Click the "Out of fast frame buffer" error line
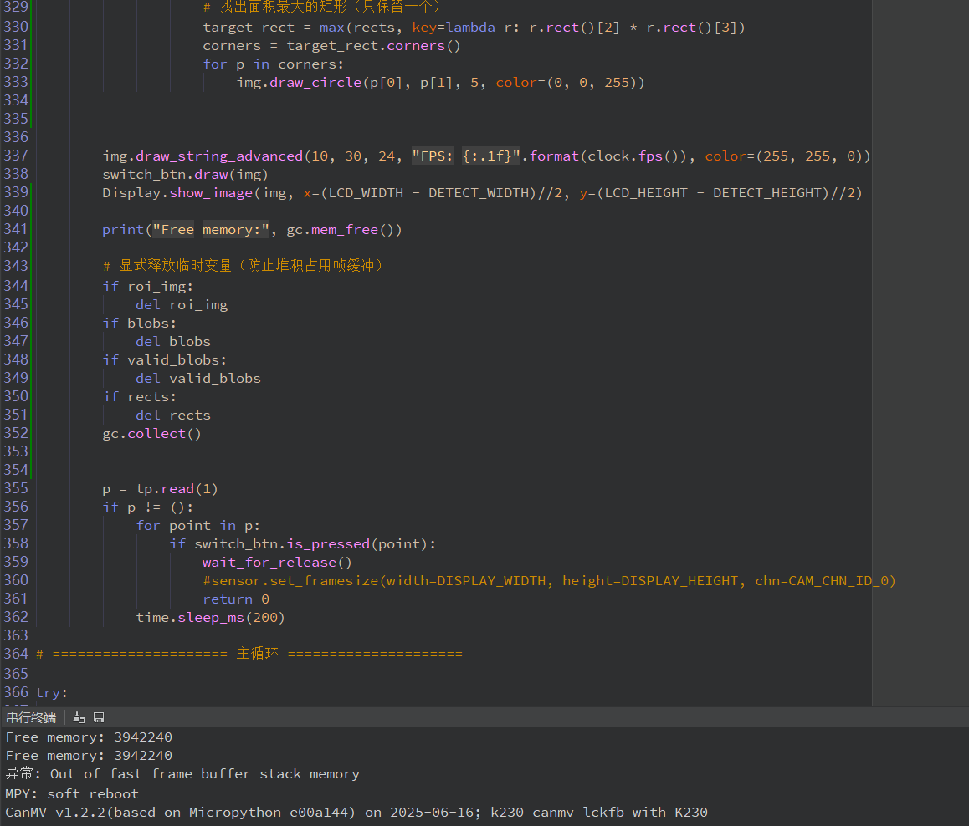 (182, 774)
